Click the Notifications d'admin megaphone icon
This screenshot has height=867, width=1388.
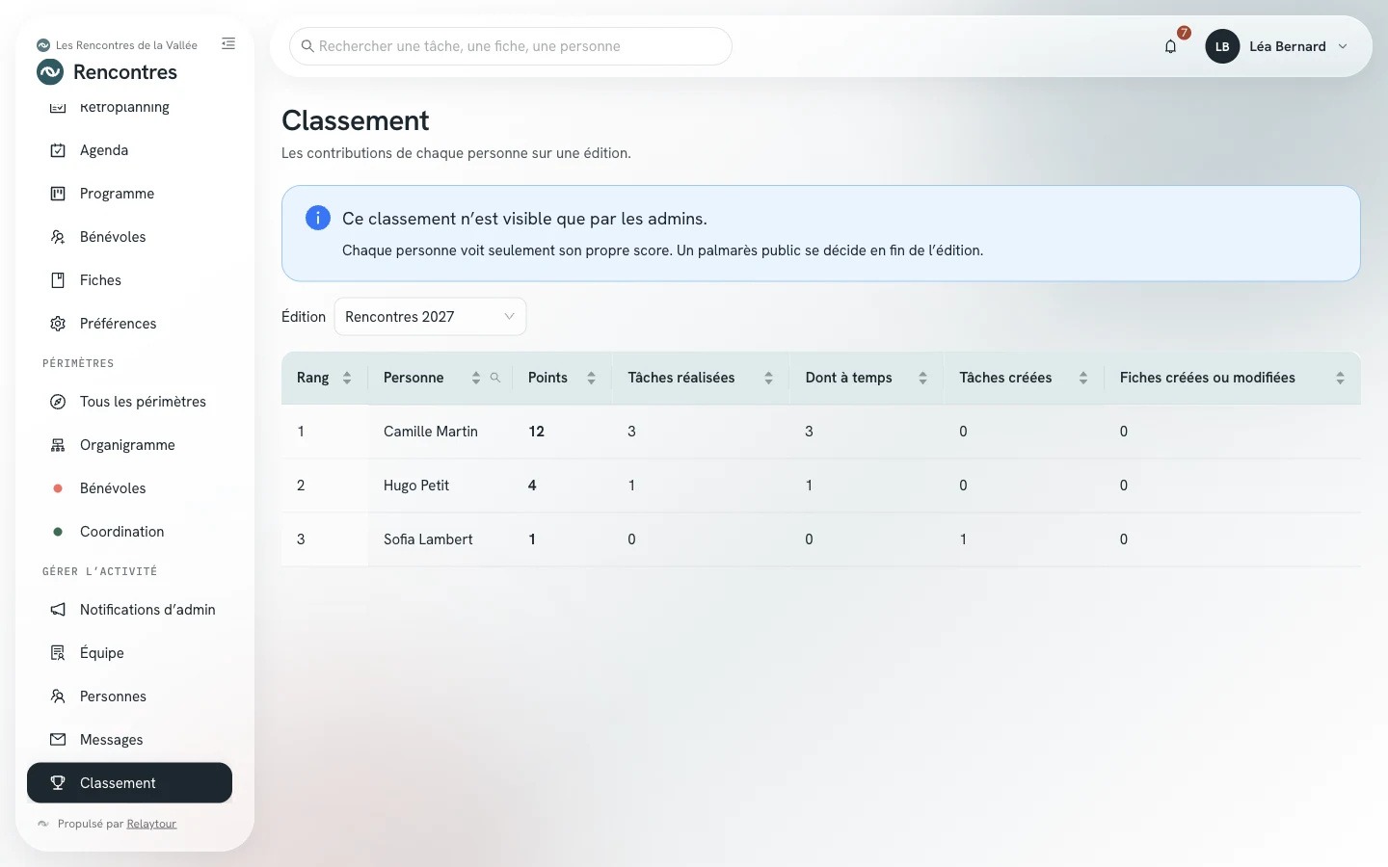(58, 610)
